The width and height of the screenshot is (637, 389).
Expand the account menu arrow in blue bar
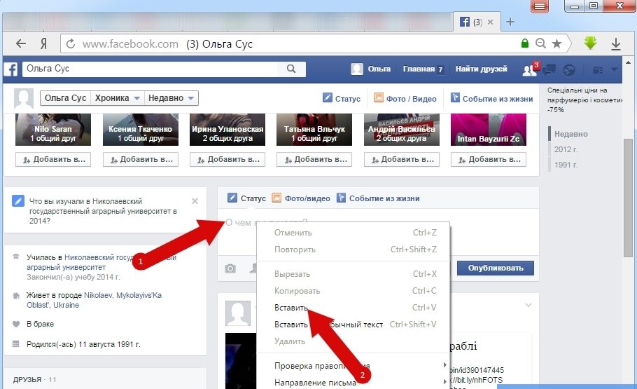[x=615, y=69]
